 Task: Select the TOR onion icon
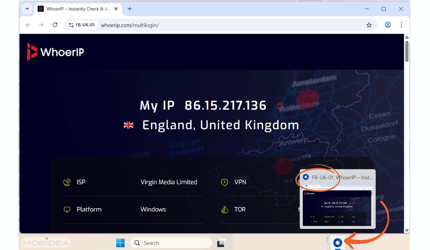click(224, 209)
